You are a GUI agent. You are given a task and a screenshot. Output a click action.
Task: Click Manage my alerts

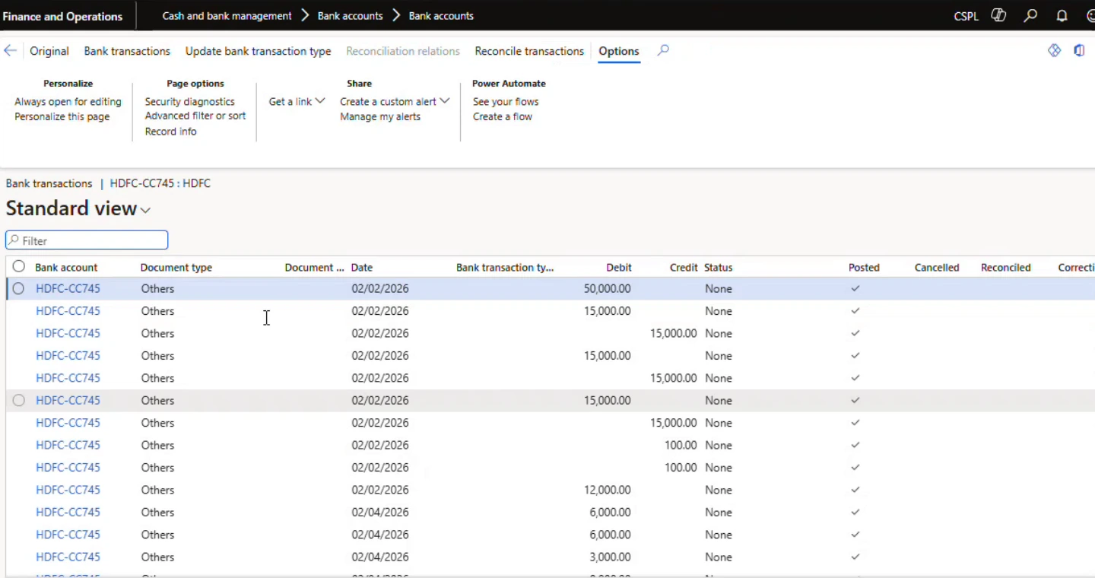coord(380,116)
